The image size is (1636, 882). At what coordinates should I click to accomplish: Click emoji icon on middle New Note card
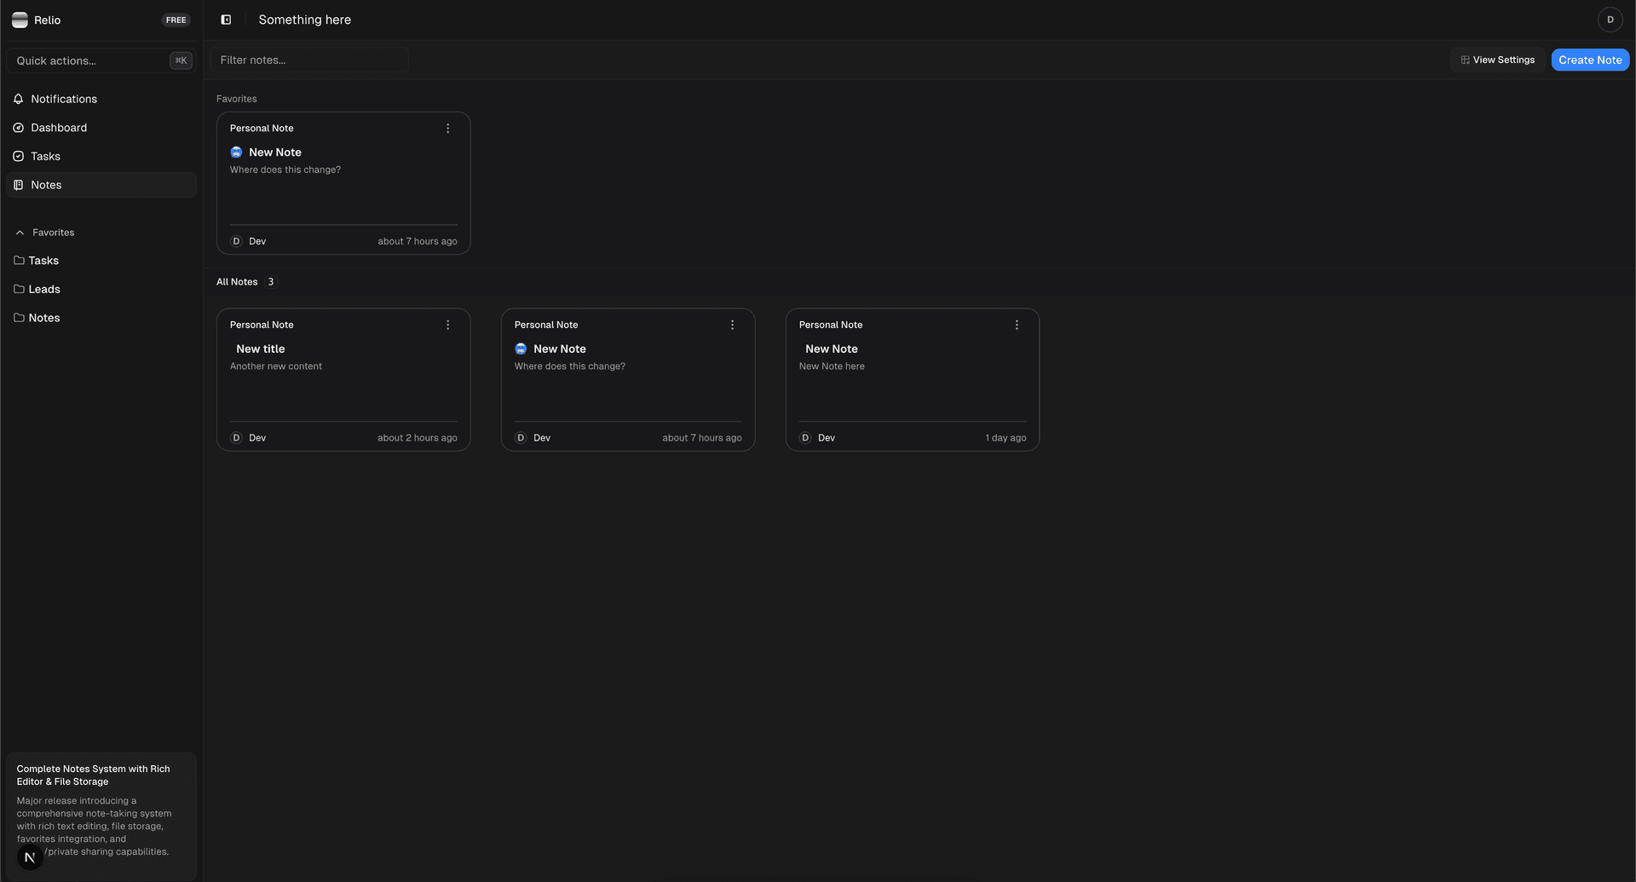pos(521,349)
